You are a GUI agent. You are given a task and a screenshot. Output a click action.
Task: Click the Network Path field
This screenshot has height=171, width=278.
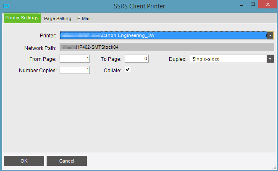[167, 47]
